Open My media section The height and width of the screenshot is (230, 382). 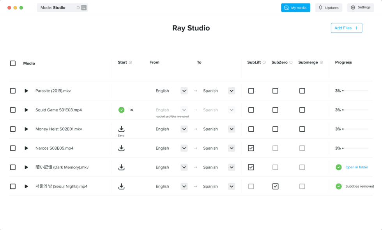coord(295,7)
